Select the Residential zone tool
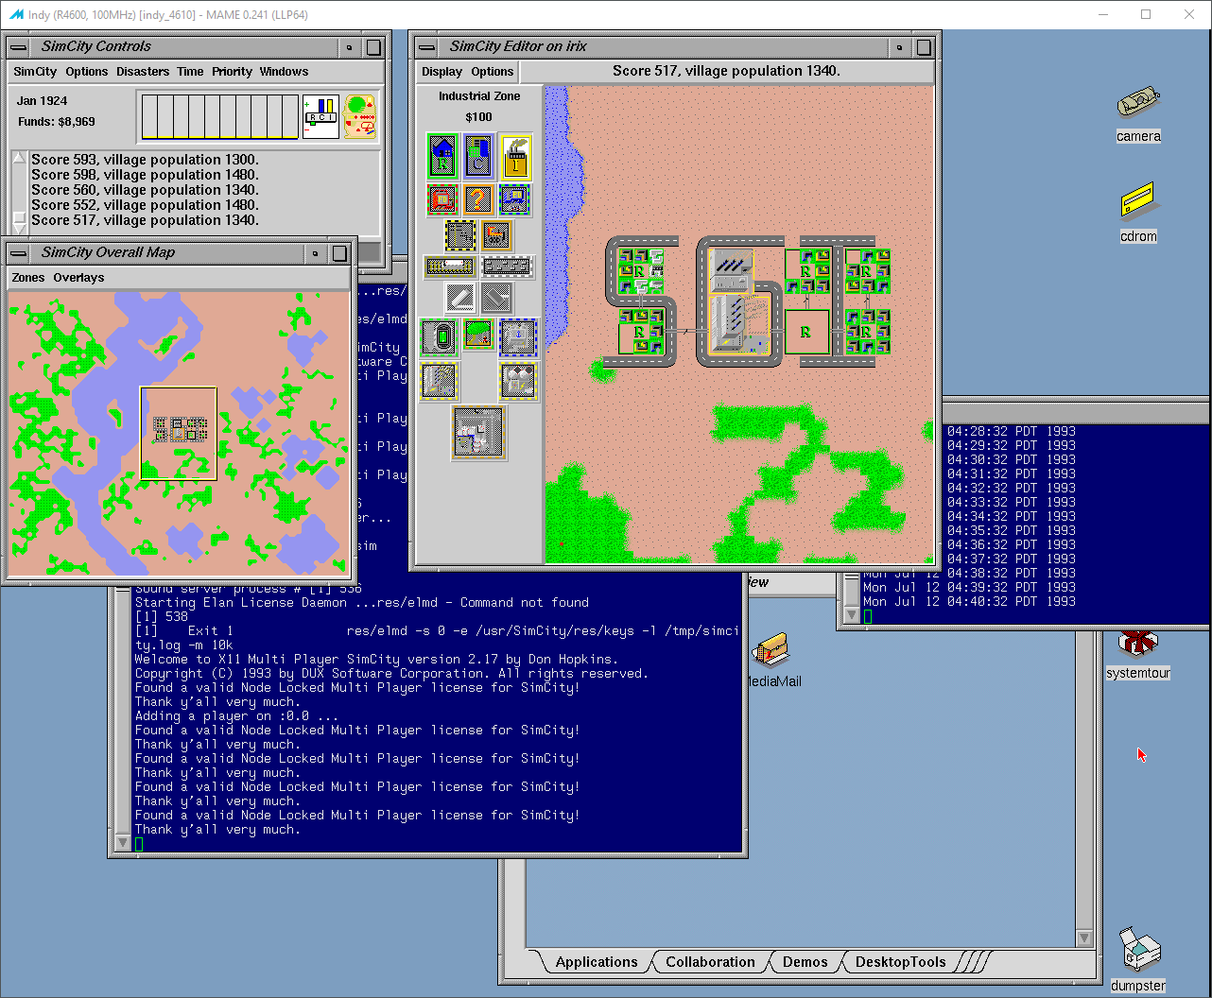1212x998 pixels. (x=442, y=156)
